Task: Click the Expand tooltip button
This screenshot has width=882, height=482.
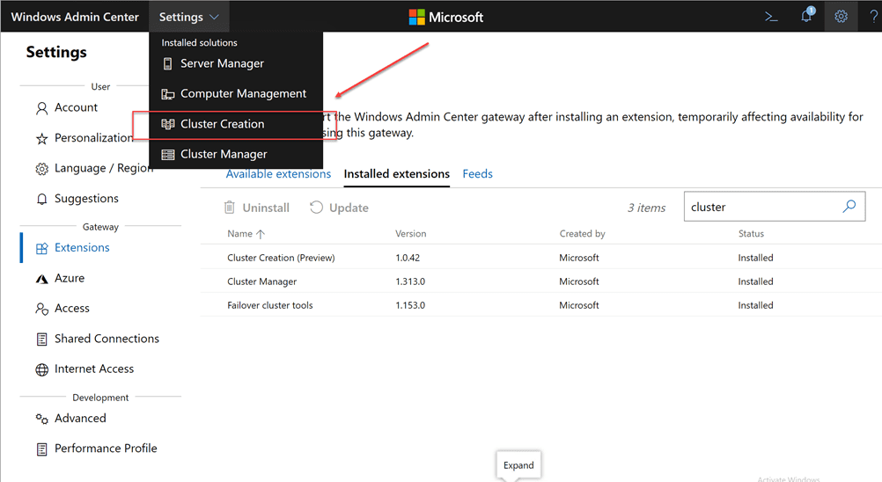Action: click(518, 465)
